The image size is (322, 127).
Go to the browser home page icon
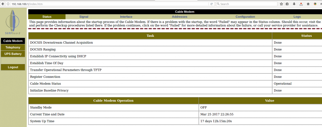click(x=308, y=4)
